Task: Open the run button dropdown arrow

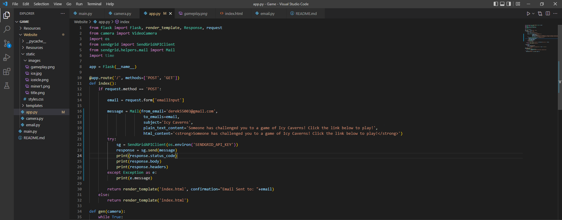Action: click(x=533, y=13)
